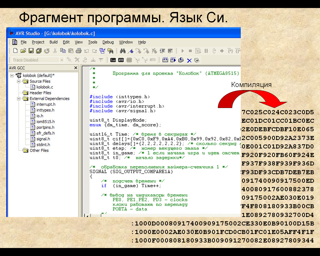Decrease the line indent with the outdent icon

pyautogui.click(x=170, y=51)
